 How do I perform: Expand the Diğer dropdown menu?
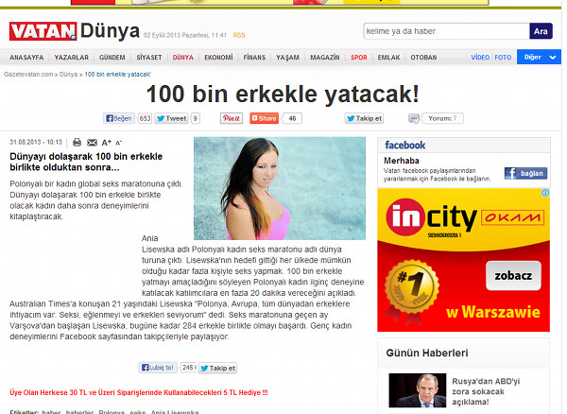point(539,57)
